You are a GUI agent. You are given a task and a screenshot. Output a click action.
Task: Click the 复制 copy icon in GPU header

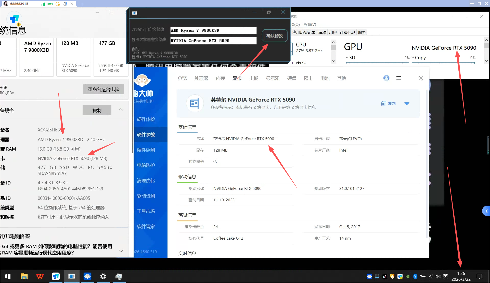click(384, 103)
